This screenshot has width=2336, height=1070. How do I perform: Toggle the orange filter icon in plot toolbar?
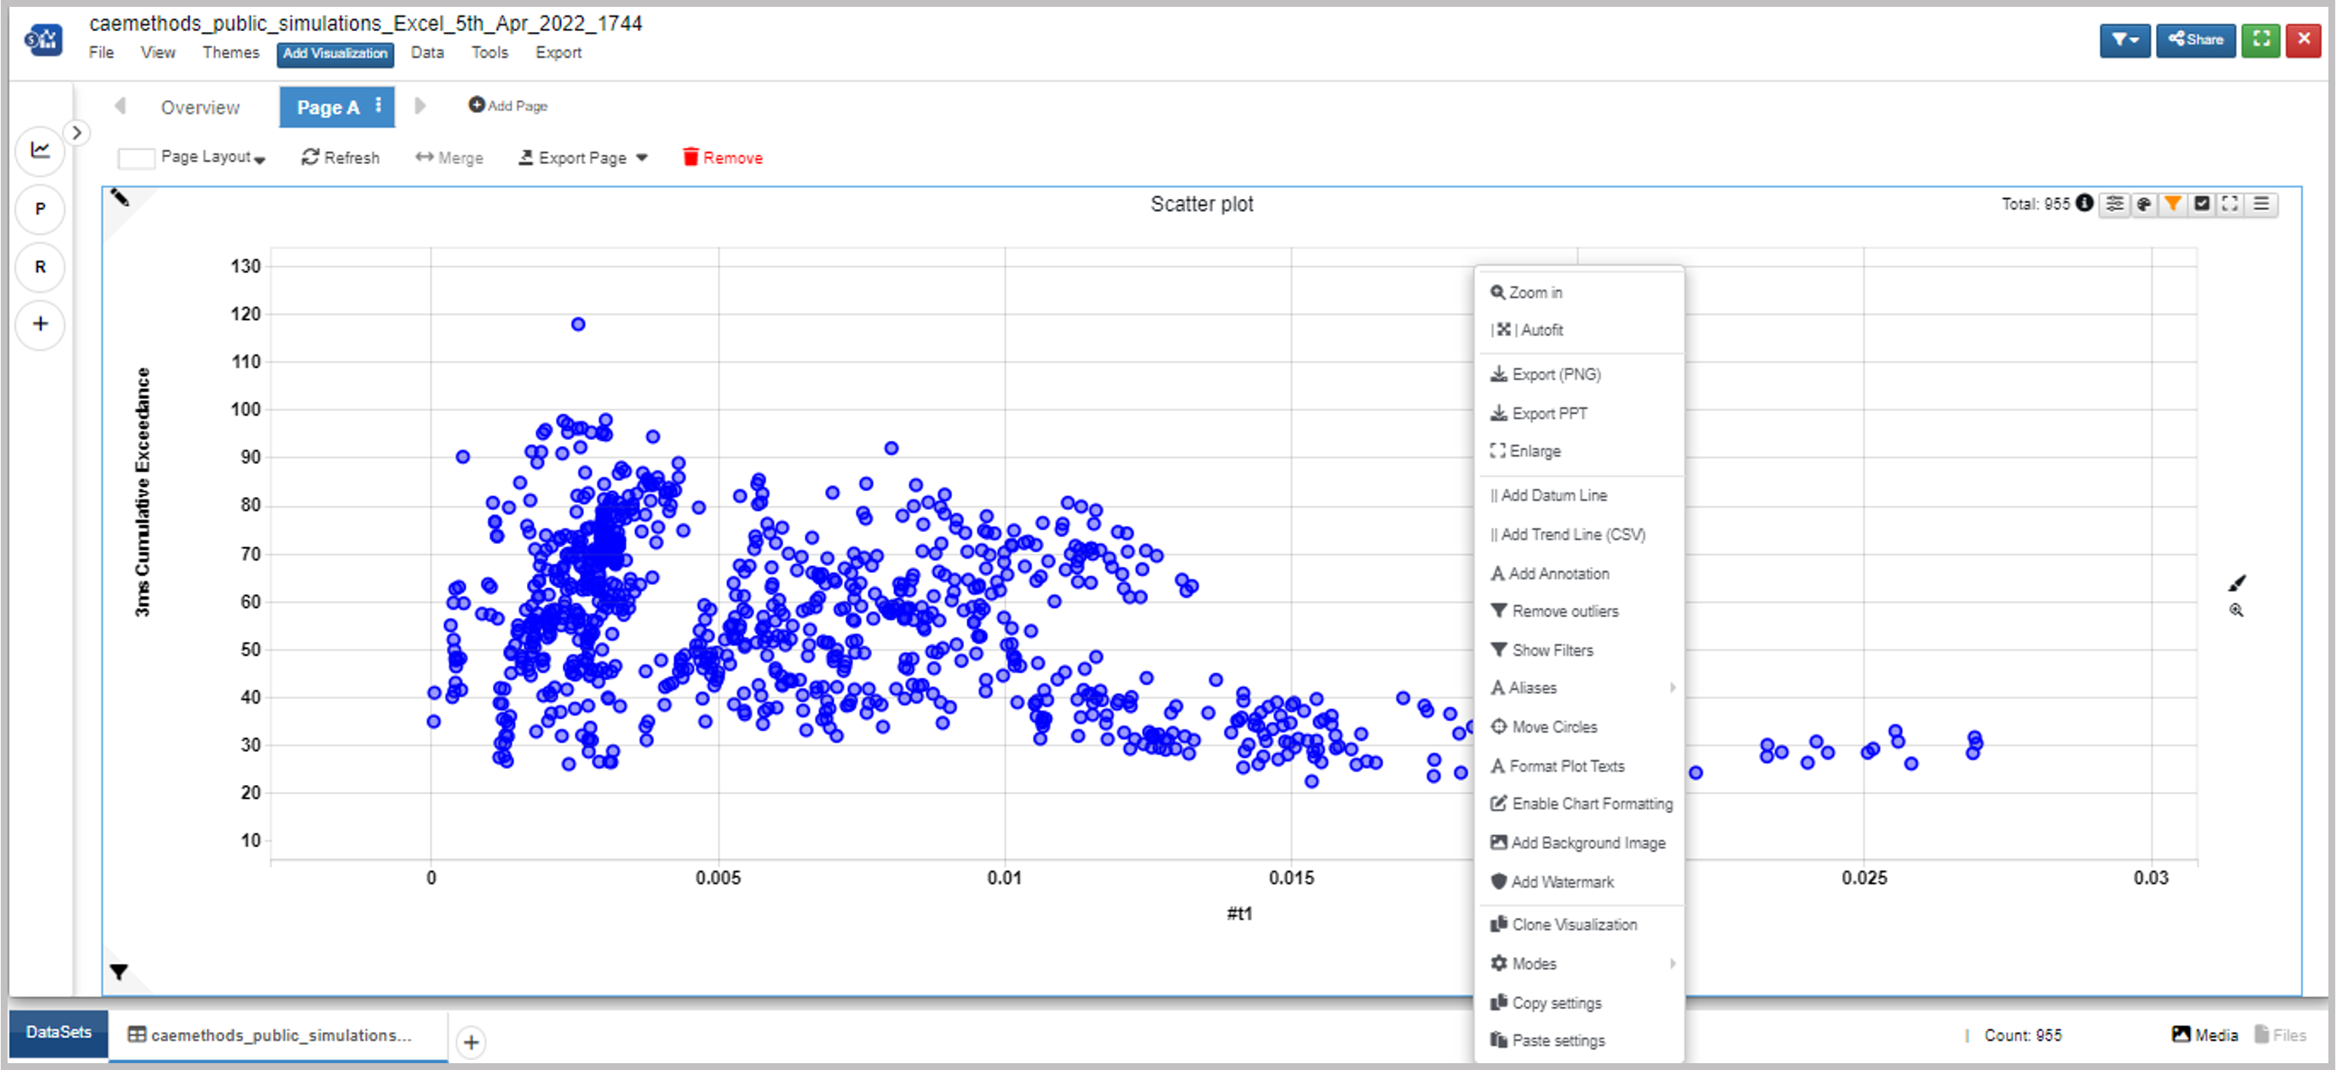pyautogui.click(x=2173, y=203)
